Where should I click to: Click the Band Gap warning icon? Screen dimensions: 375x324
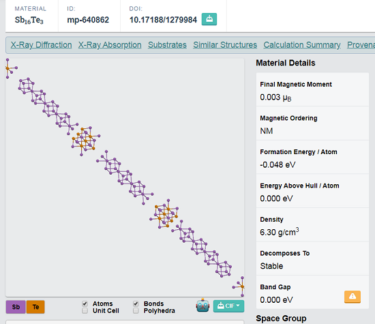352,297
